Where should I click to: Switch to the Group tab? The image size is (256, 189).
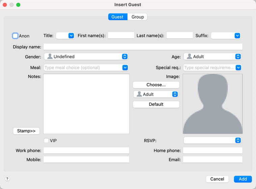[137, 17]
